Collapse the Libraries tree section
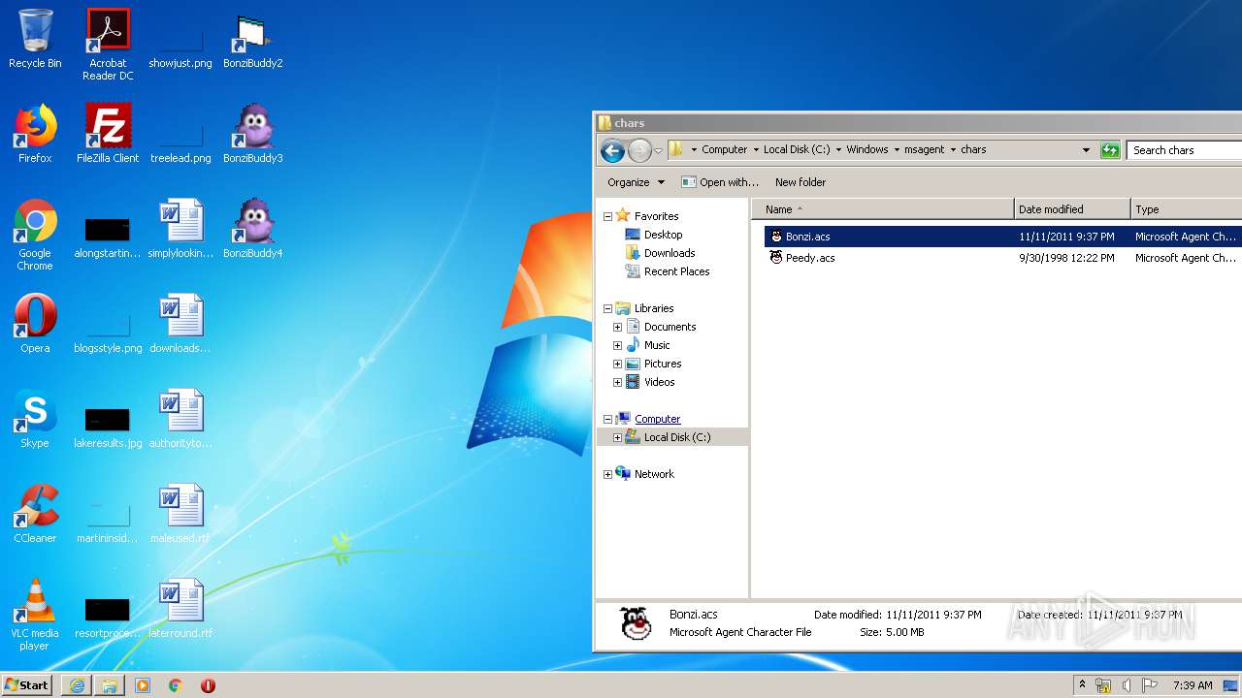Viewport: 1242px width, 698px height. [x=607, y=308]
